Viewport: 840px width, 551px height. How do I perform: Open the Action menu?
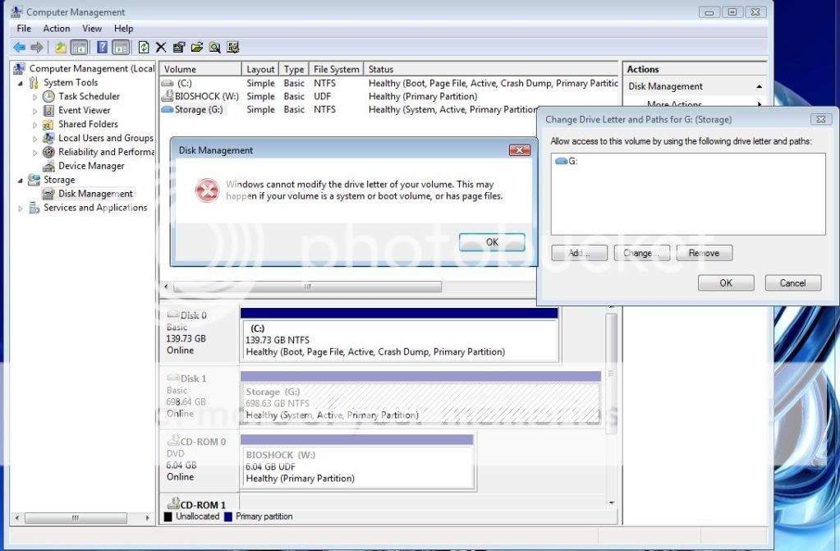pos(57,29)
